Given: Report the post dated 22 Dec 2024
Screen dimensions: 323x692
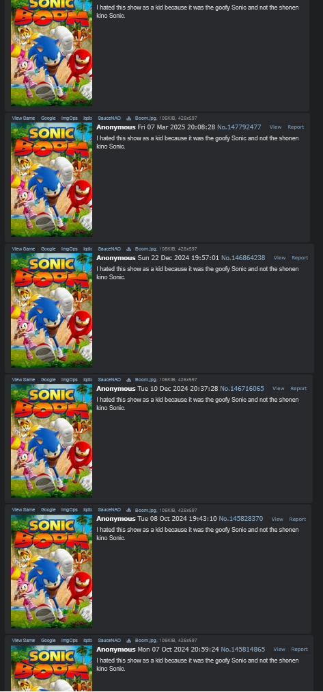Looking at the screenshot, I should [x=300, y=258].
